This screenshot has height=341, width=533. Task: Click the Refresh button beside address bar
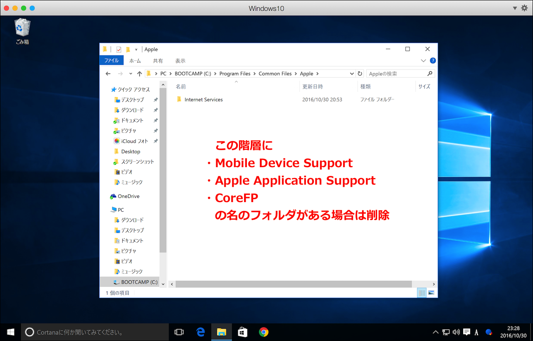tap(360, 74)
